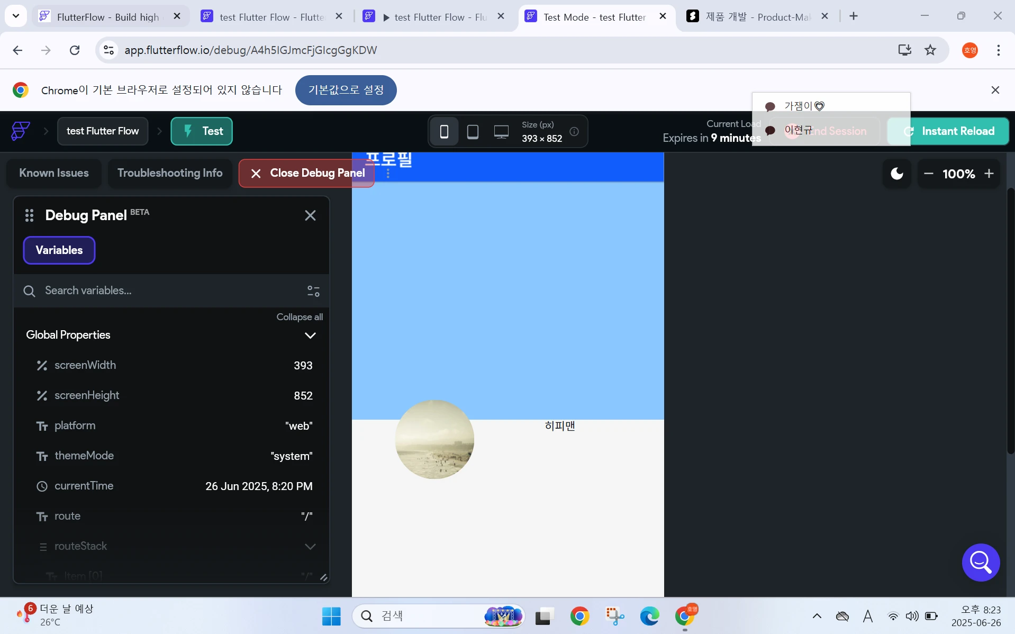Open the Snipping Tool from the taskbar

click(614, 616)
